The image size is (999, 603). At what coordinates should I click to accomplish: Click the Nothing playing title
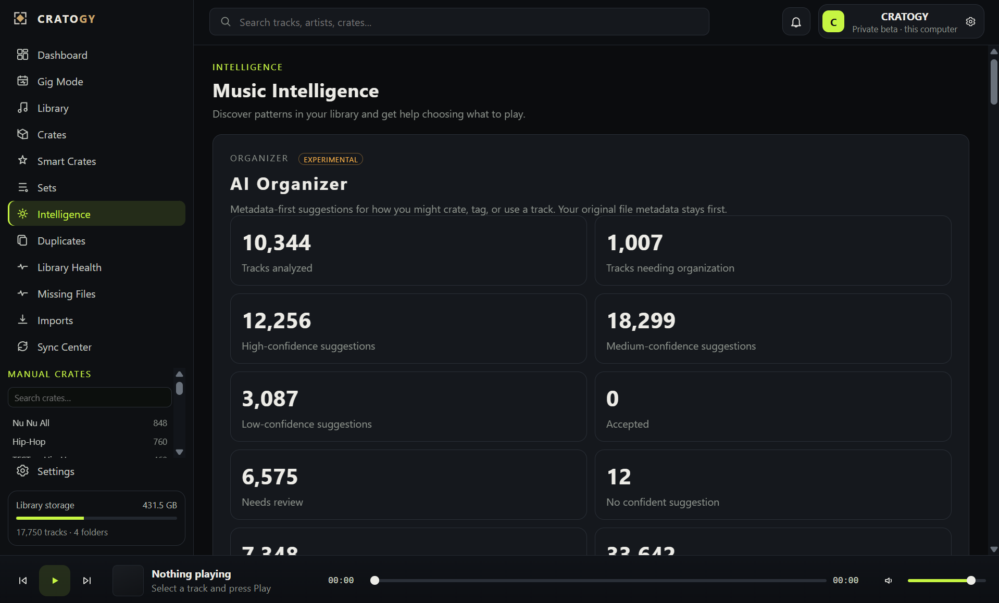(x=191, y=574)
